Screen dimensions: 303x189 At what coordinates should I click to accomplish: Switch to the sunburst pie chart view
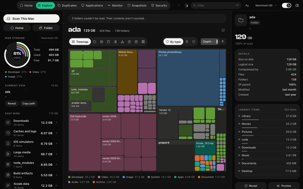[x=101, y=42]
